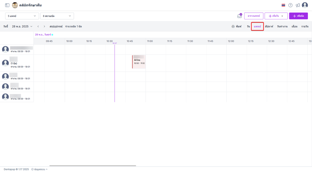Switch to the เดือน month view
The image size is (312, 172).
[294, 26]
